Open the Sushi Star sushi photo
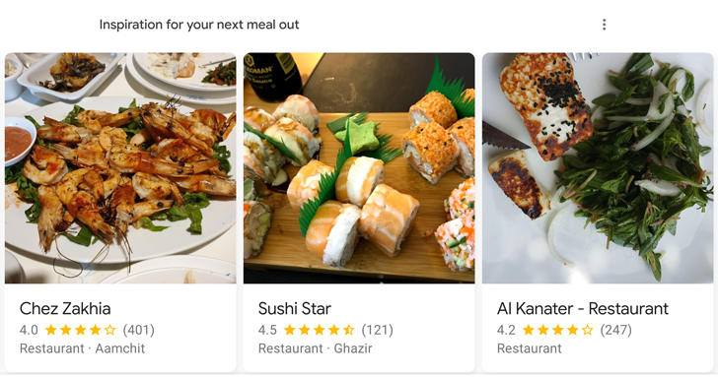 (x=359, y=168)
